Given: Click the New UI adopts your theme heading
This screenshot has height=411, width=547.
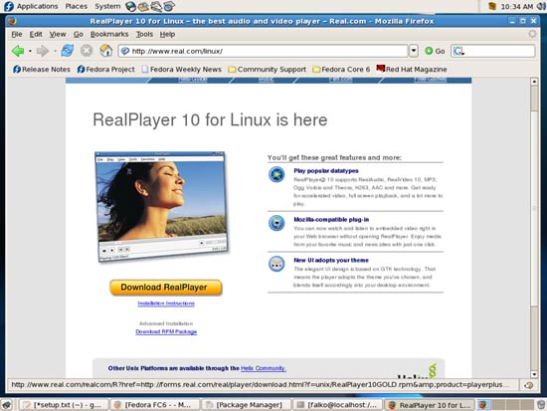Looking at the screenshot, I should click(x=331, y=260).
